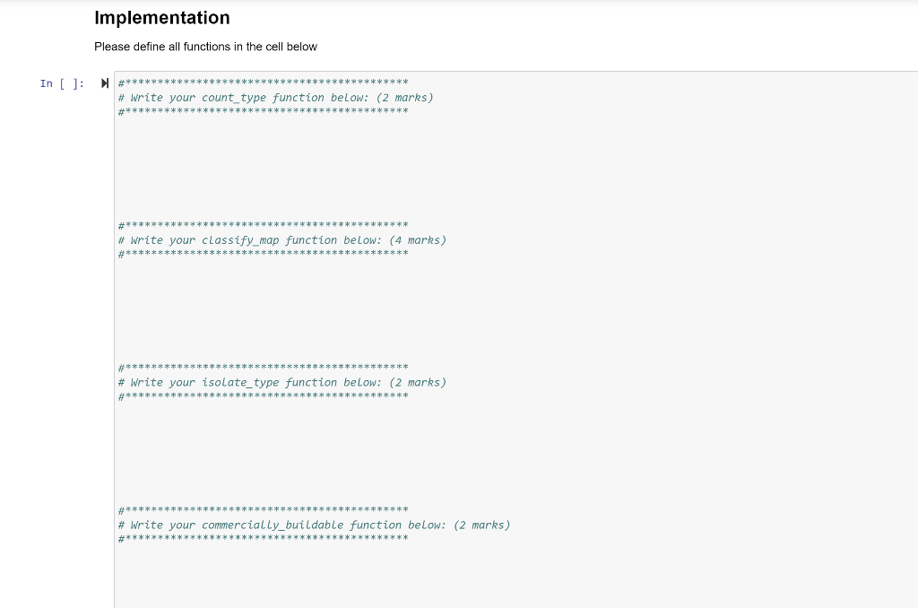
Task: Click the 'Write your commercially_buildable function below' comment
Action: 314,525
